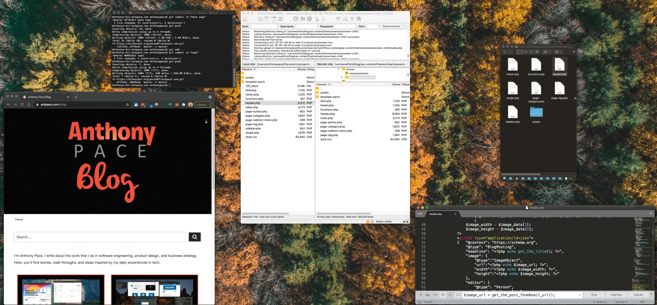
Task: Click the MetaMask fox extension icon
Action: pyautogui.click(x=177, y=105)
